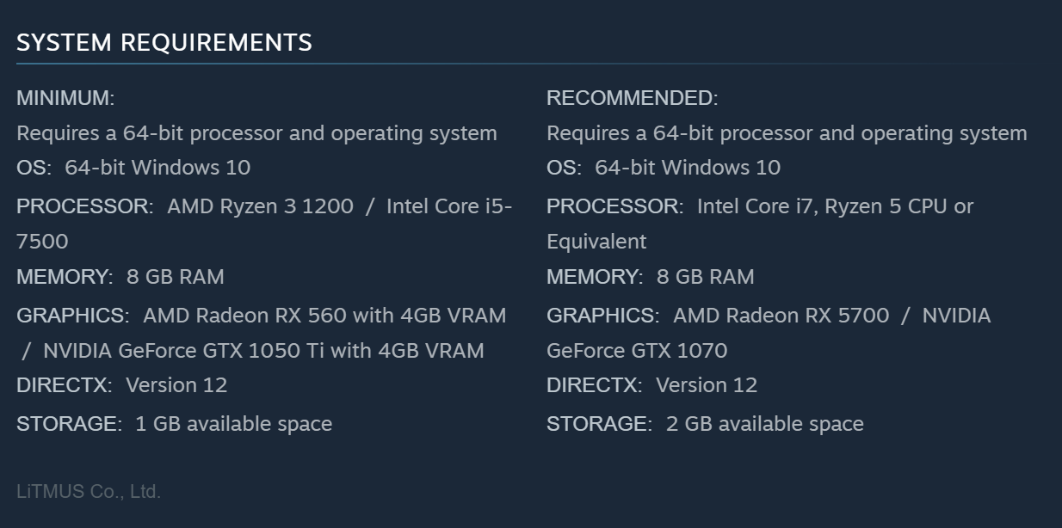Select the MINIMUM requirements label
The height and width of the screenshot is (528, 1062).
coord(65,98)
